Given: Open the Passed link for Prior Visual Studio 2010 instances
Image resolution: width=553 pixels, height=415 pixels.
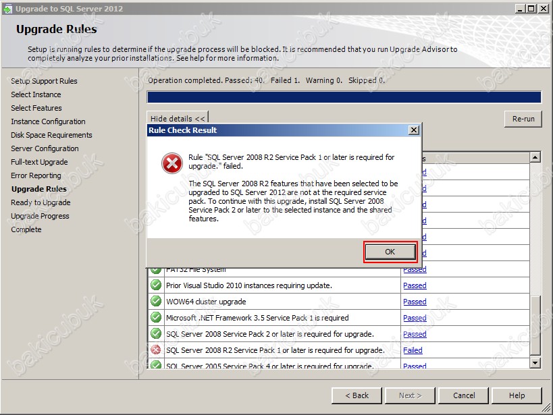Looking at the screenshot, I should coord(415,285).
